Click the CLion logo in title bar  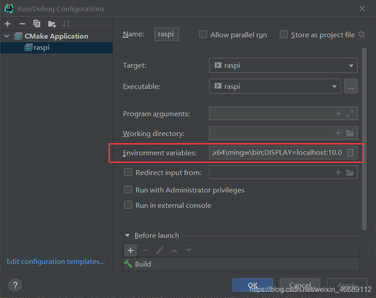tap(9, 9)
